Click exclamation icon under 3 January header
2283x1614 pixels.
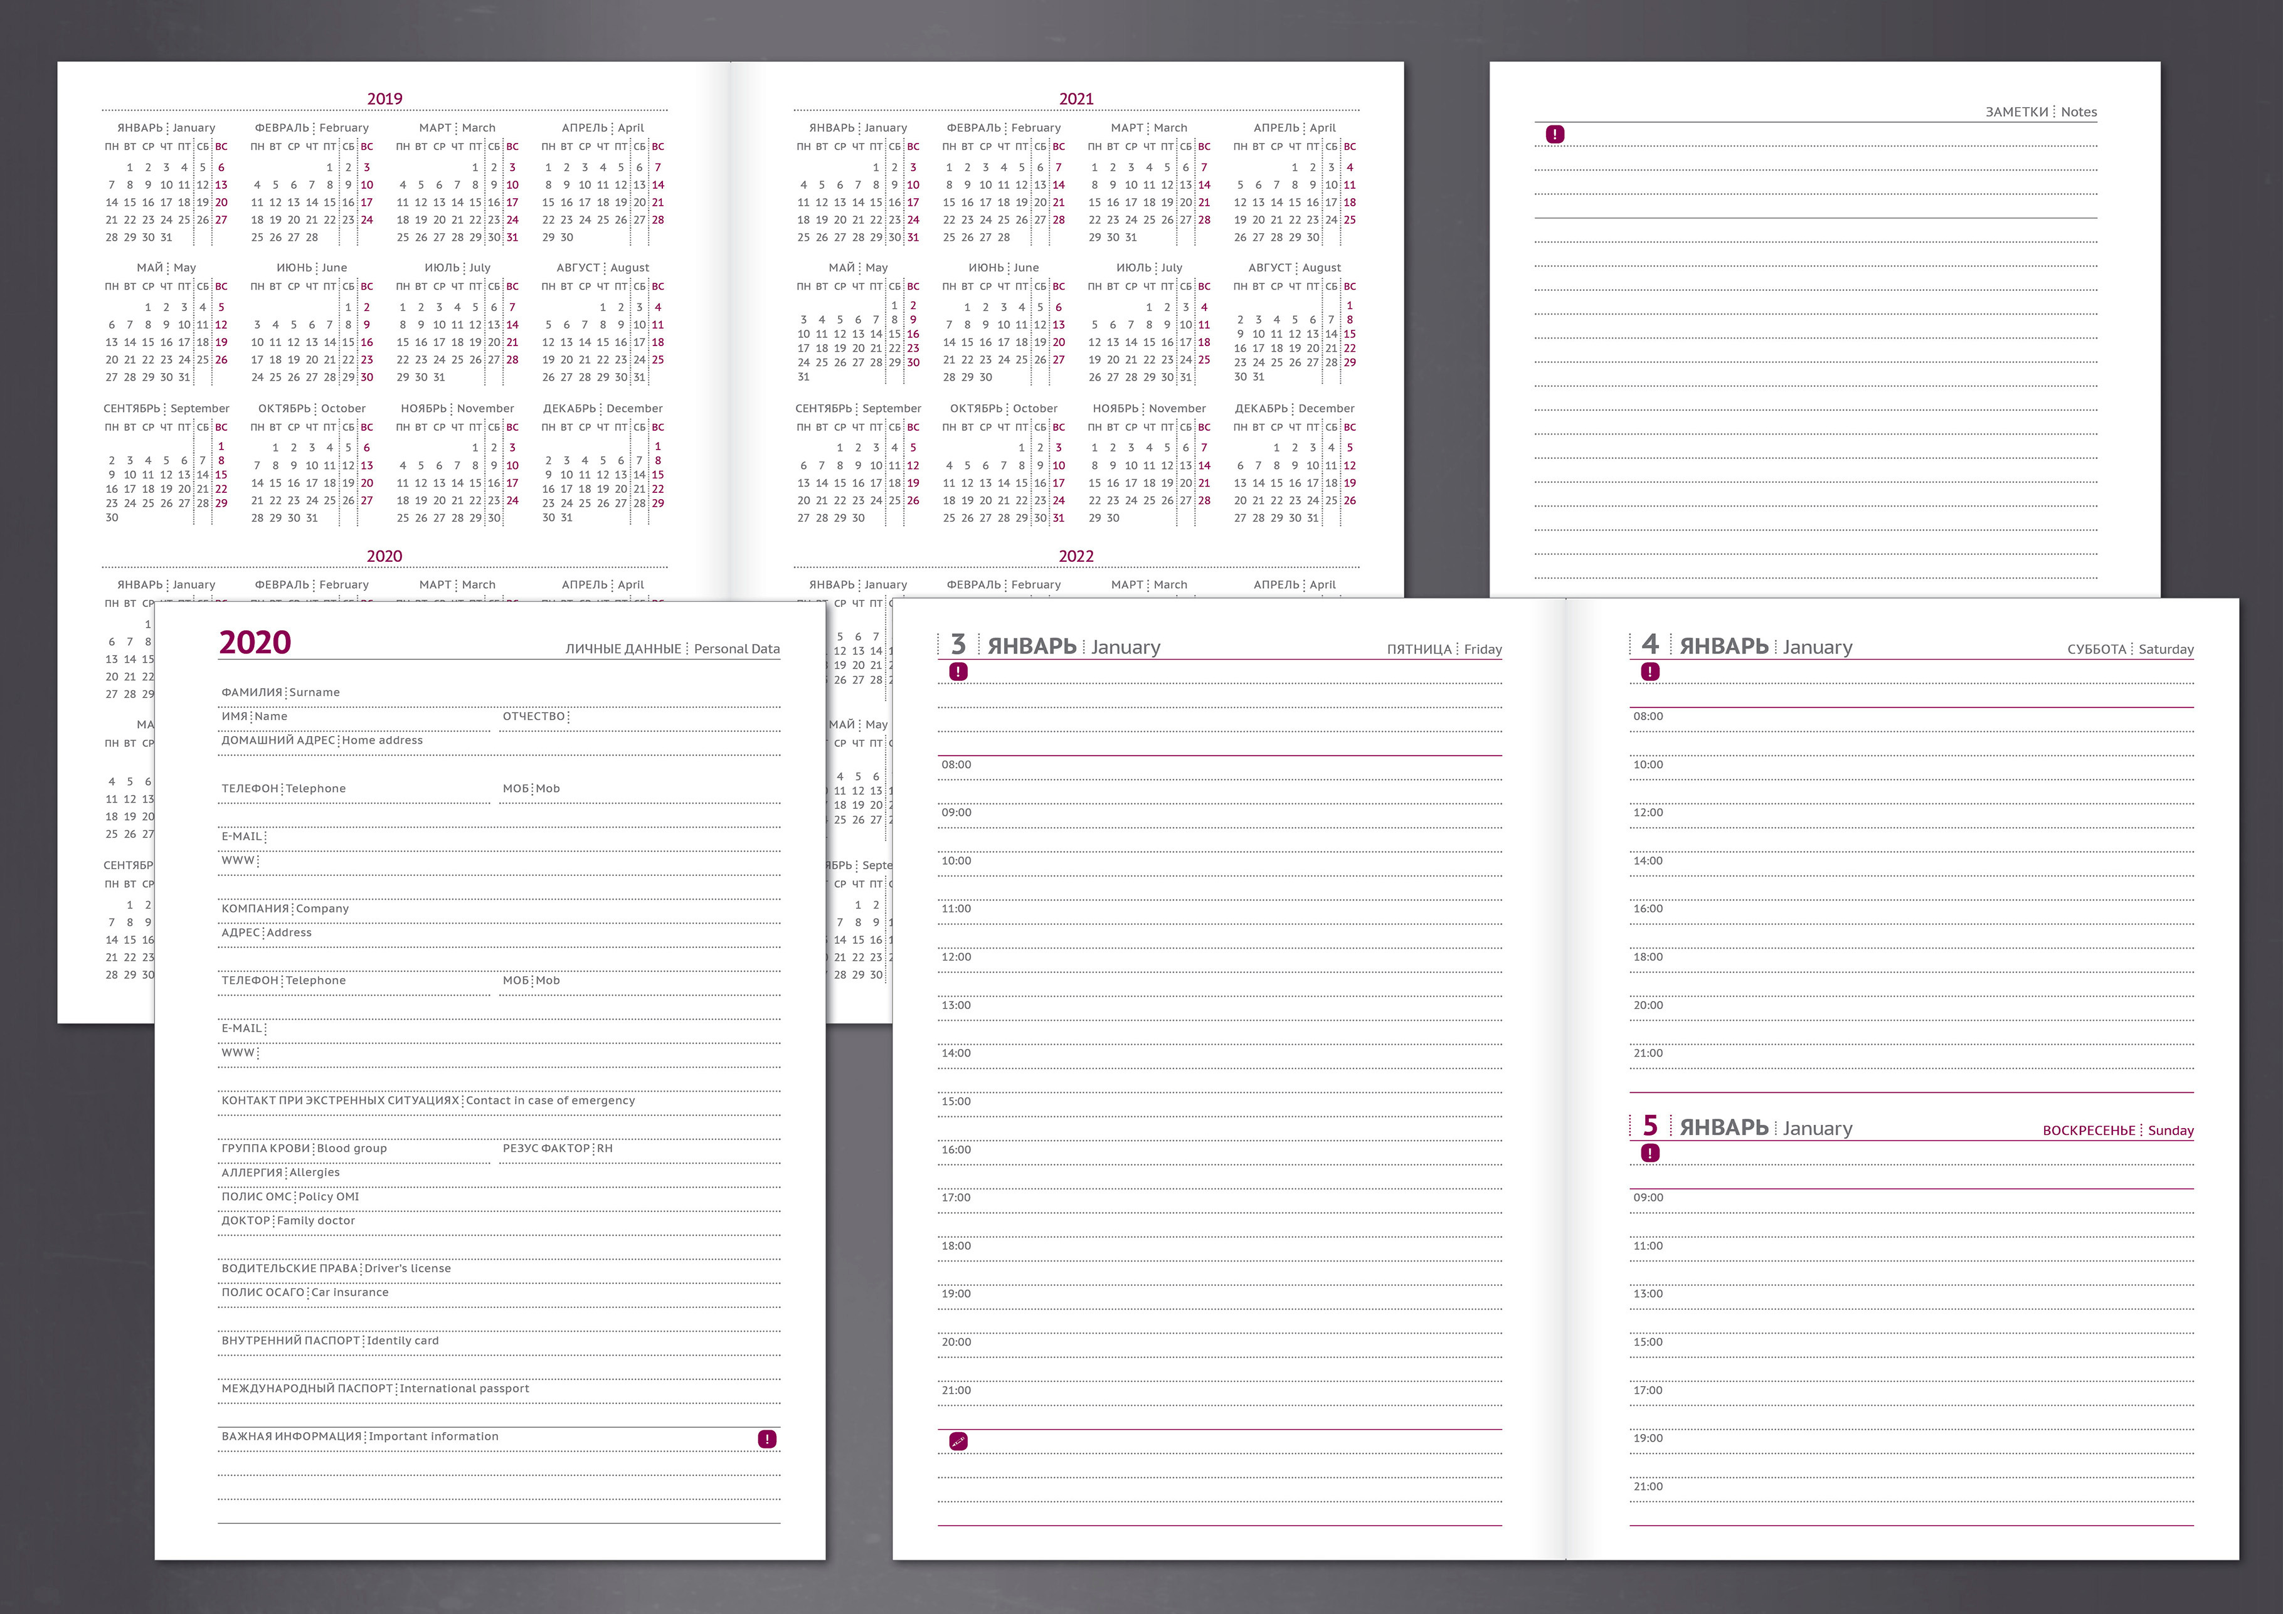click(x=958, y=672)
